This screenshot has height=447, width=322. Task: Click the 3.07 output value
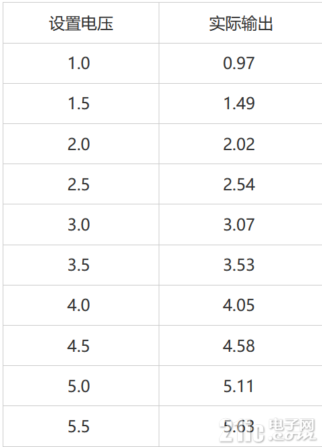238,225
